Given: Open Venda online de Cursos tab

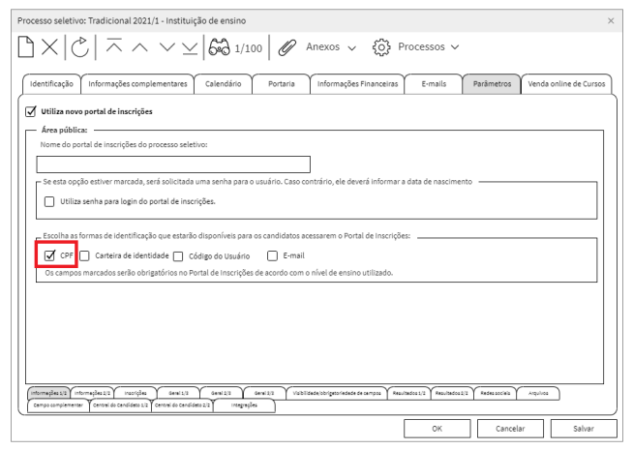Looking at the screenshot, I should [566, 84].
